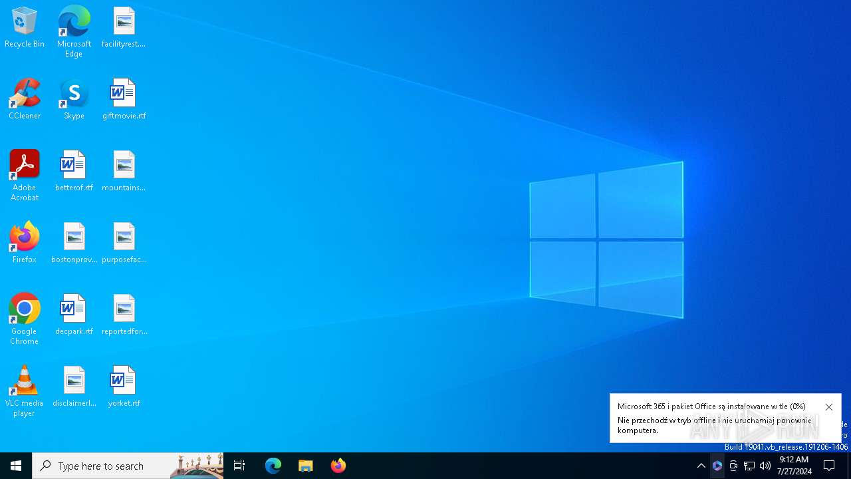Select the reportedfor image file icon
The height and width of the screenshot is (479, 851).
coord(124,315)
